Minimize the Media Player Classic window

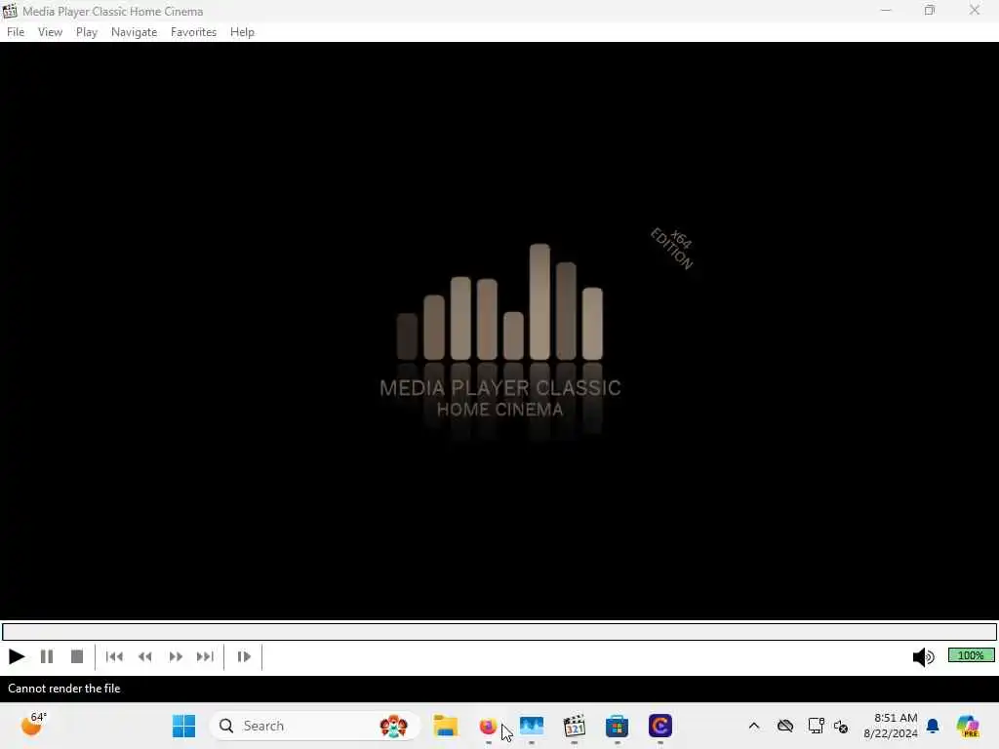pos(886,11)
